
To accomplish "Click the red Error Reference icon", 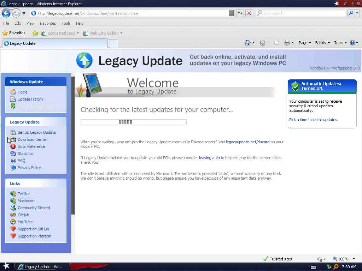I will 13,146.
